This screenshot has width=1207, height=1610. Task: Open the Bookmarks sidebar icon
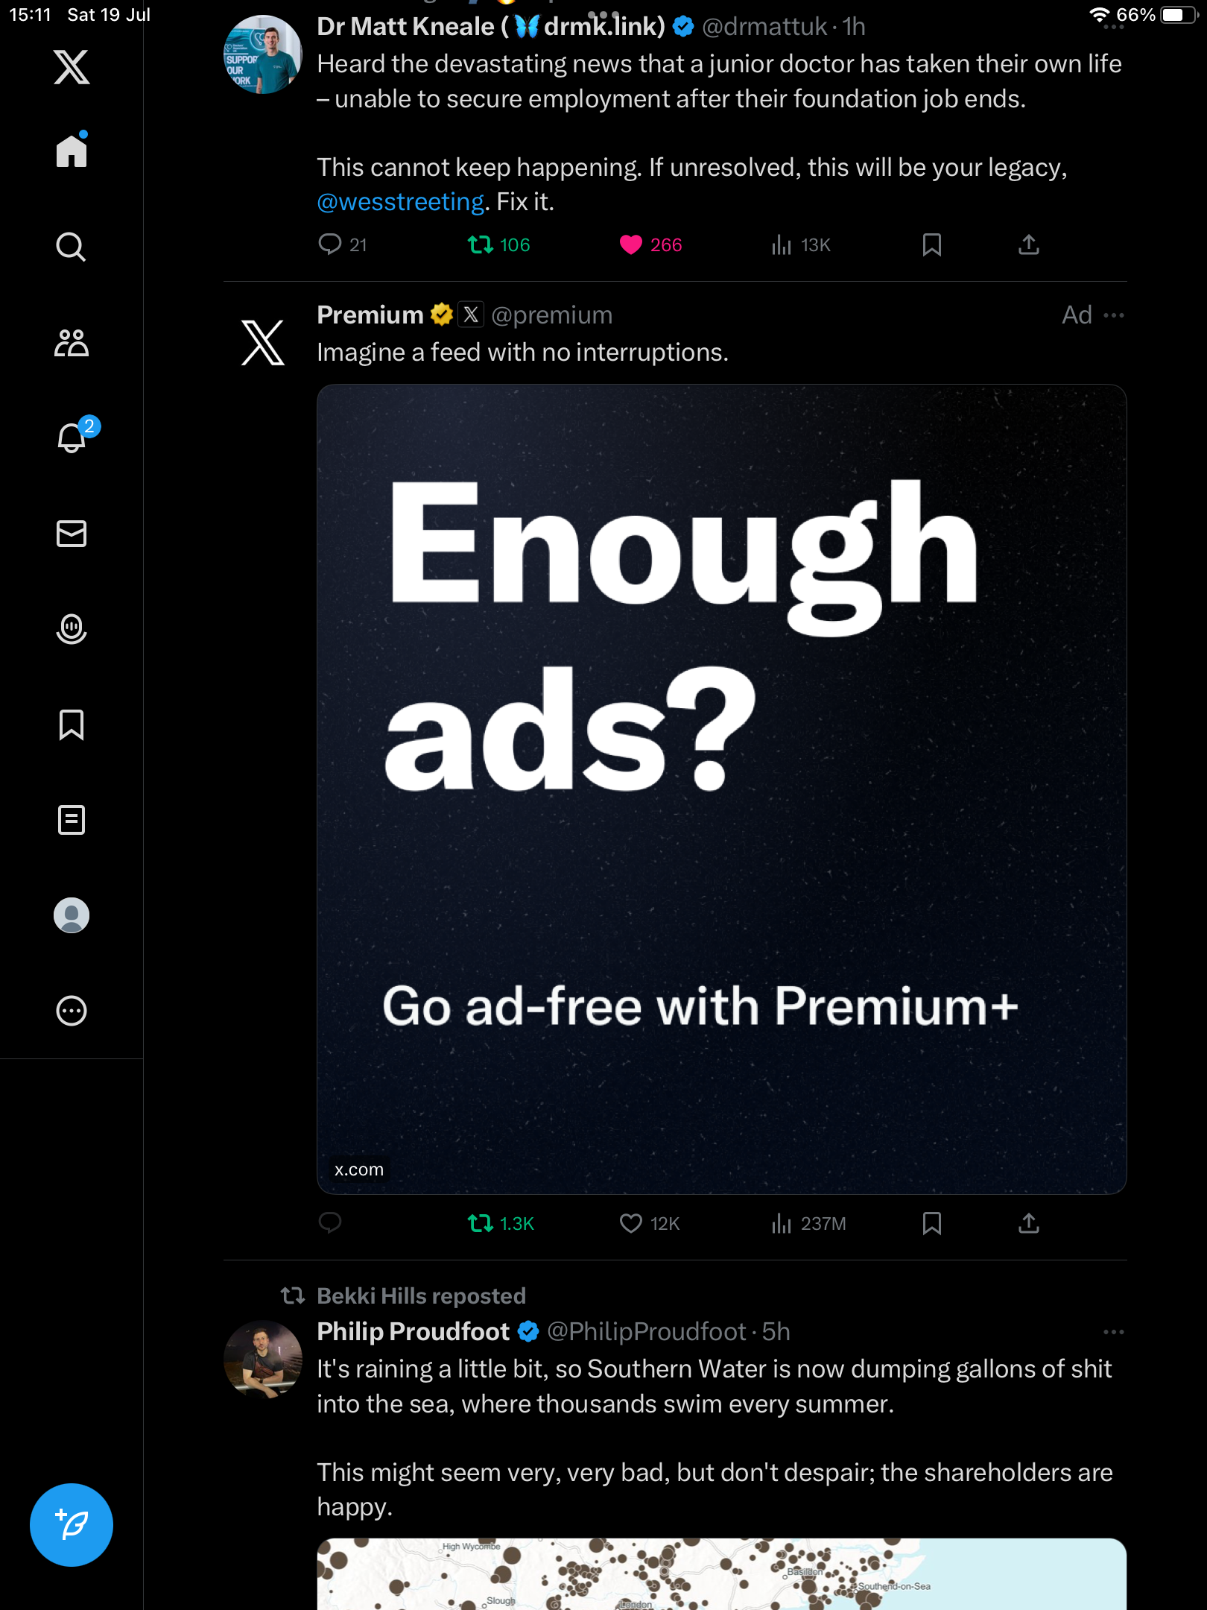pyautogui.click(x=72, y=724)
